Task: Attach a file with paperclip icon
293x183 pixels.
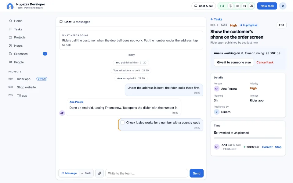Action: (x=99, y=173)
